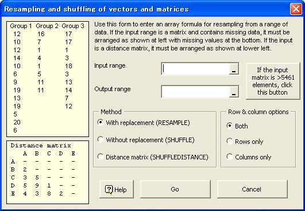Click the Method group label
The width and height of the screenshot is (305, 211).
111,112
